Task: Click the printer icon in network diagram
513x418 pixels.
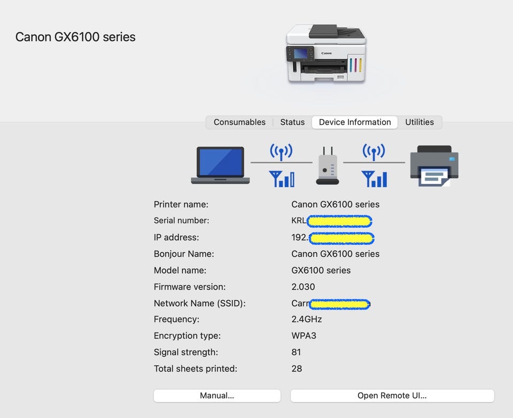Action: tap(434, 166)
